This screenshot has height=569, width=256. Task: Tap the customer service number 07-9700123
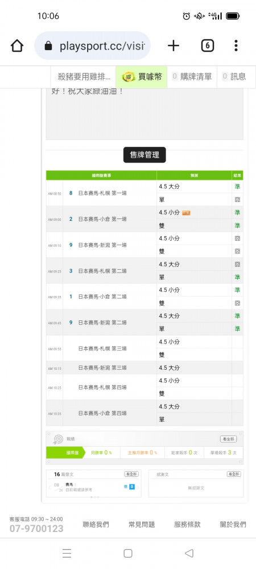[36, 529]
